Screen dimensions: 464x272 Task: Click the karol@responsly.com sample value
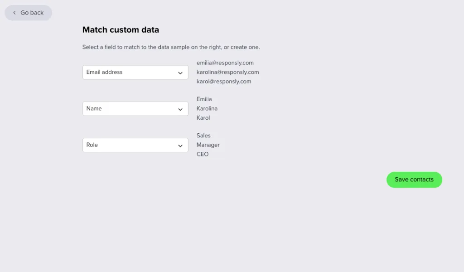tap(223, 82)
